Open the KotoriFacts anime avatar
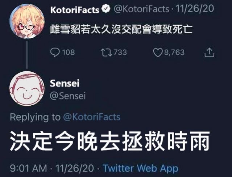 coord(27,21)
